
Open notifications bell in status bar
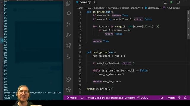(185, 98)
